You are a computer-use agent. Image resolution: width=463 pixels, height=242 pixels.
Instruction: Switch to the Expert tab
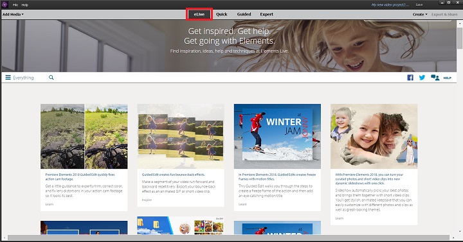tap(266, 14)
